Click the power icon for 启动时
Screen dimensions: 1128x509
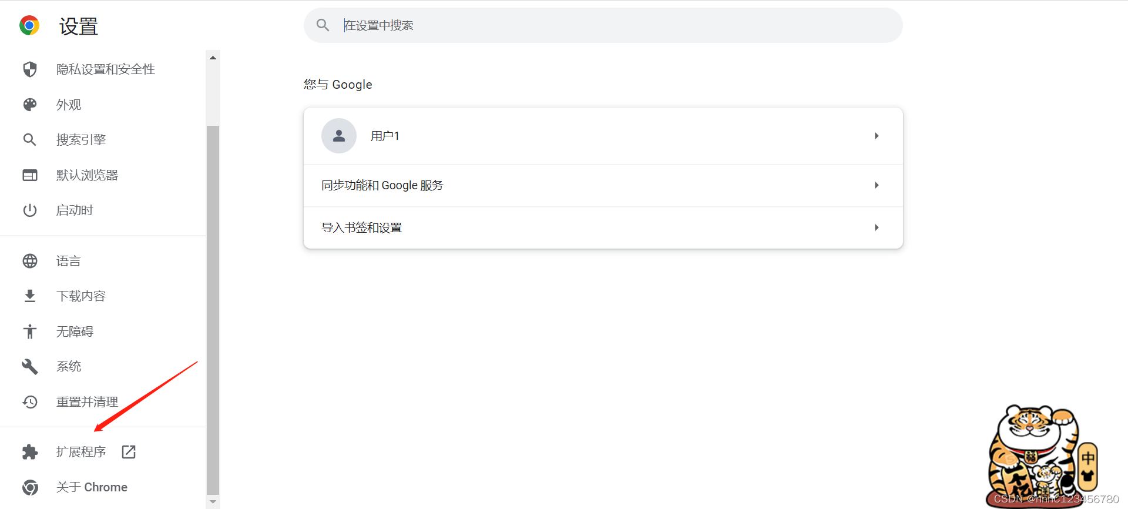pos(30,210)
